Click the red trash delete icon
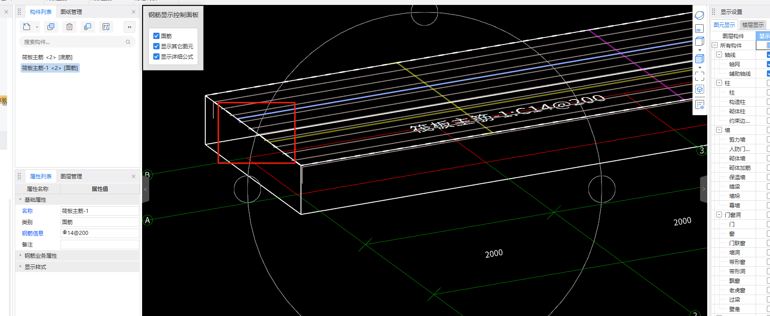 point(69,27)
